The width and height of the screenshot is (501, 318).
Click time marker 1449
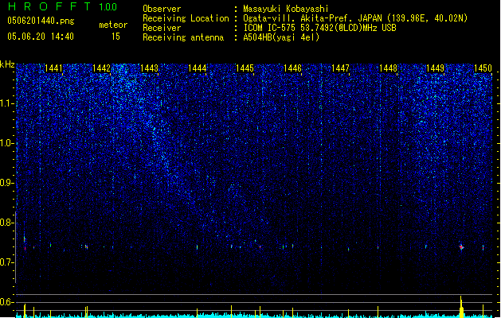point(436,68)
